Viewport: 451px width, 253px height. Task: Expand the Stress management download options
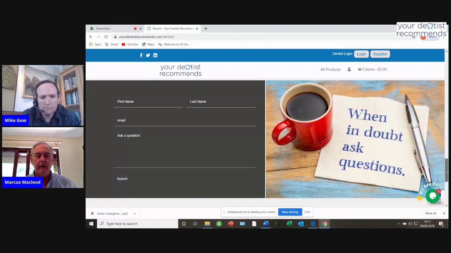[134, 213]
